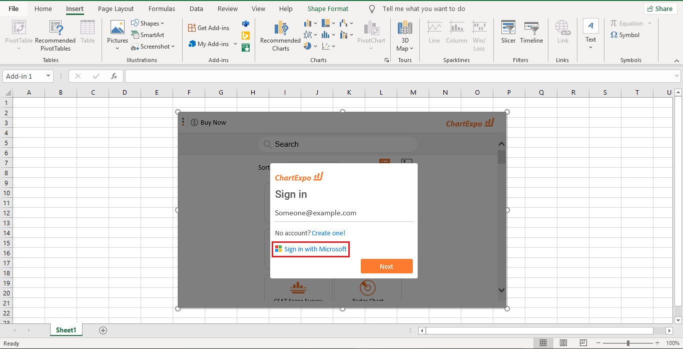Viewport: 683px width, 349px height.
Task: Switch to Page Layout view in status bar
Action: click(563, 343)
